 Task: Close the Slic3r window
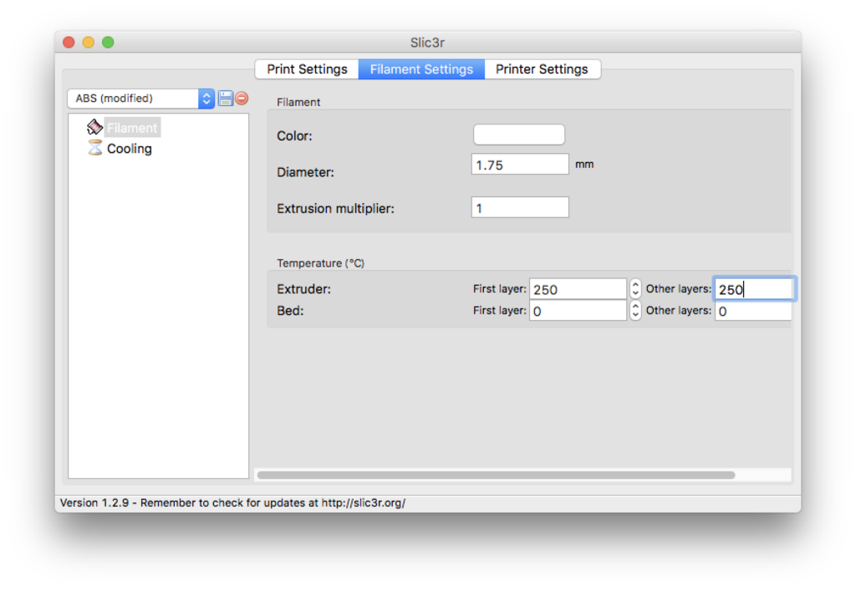[x=69, y=42]
